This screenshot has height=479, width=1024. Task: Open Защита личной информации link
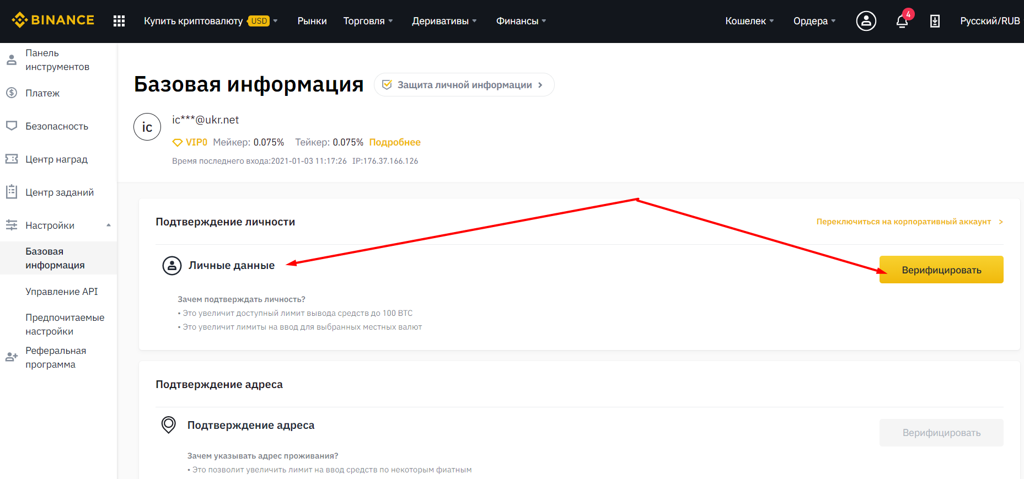464,85
